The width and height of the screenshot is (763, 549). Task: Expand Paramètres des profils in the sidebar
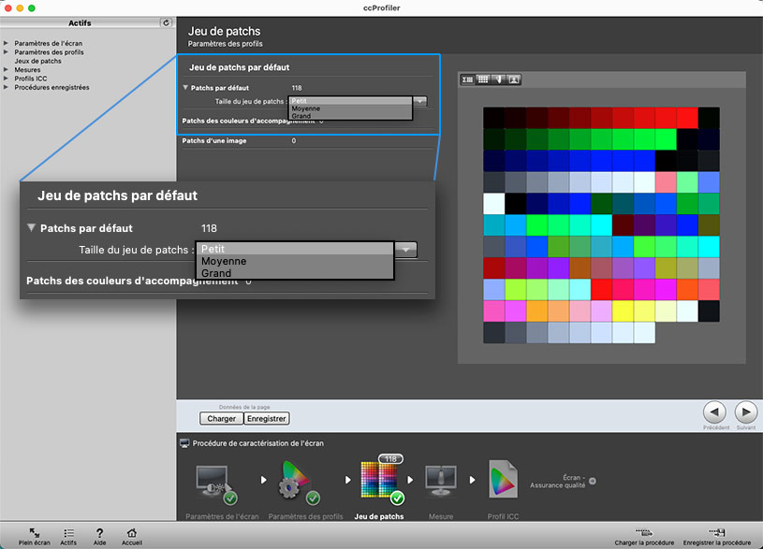tap(6, 52)
